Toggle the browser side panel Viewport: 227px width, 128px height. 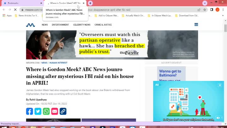tap(212, 9)
